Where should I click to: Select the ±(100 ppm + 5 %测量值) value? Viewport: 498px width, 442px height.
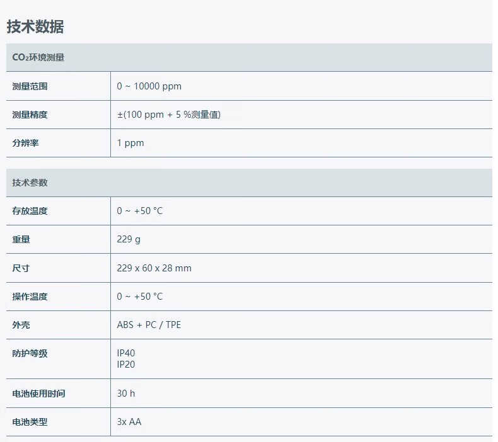[168, 115]
